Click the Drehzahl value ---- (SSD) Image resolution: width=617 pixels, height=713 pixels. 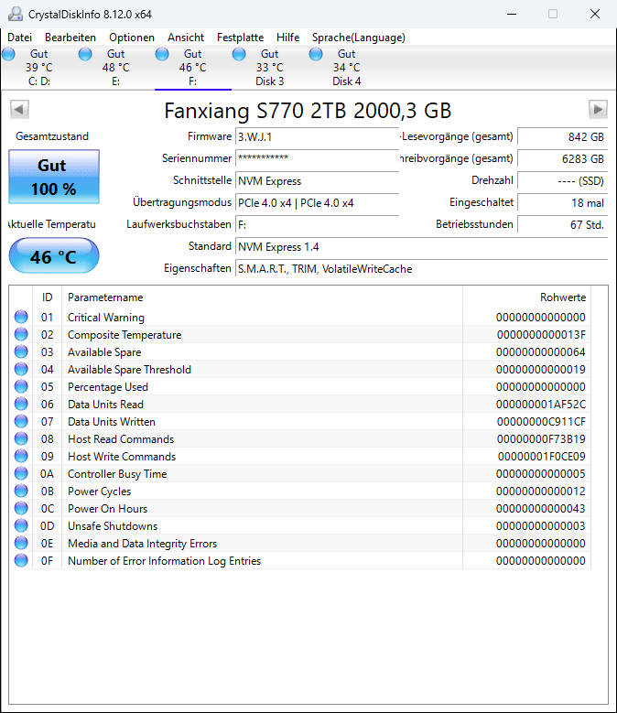(x=562, y=181)
